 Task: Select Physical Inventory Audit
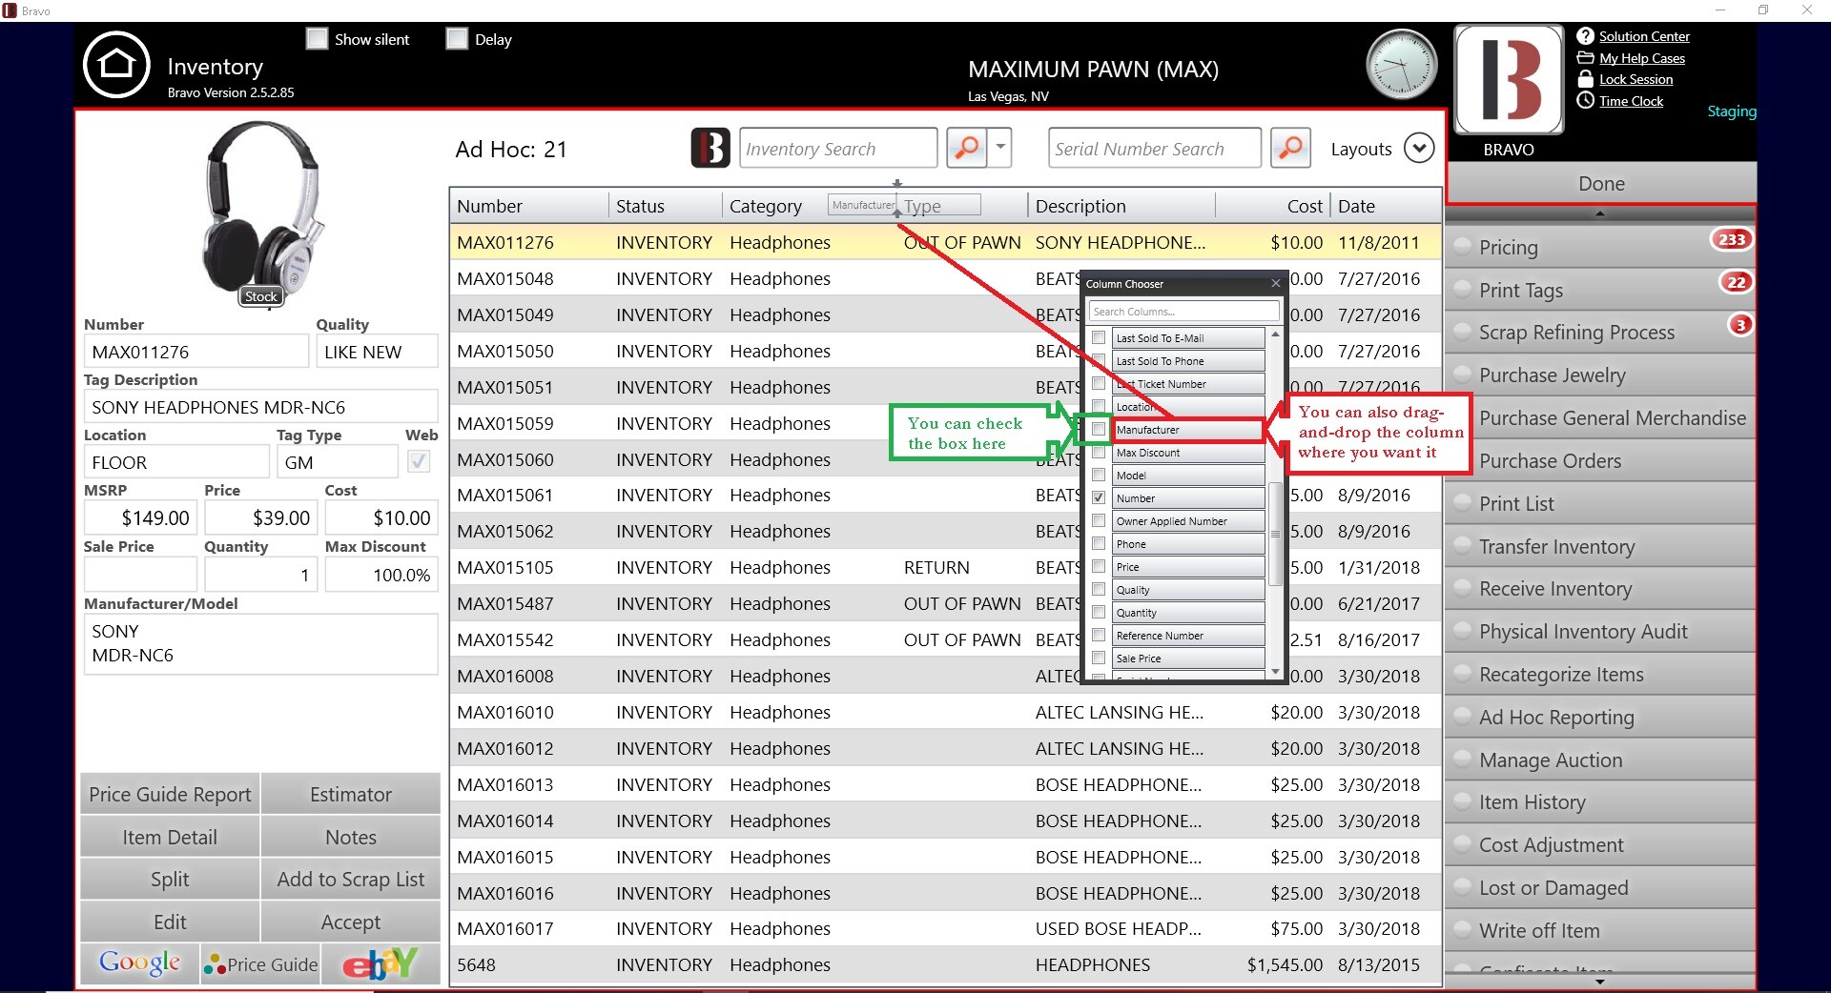click(1600, 632)
